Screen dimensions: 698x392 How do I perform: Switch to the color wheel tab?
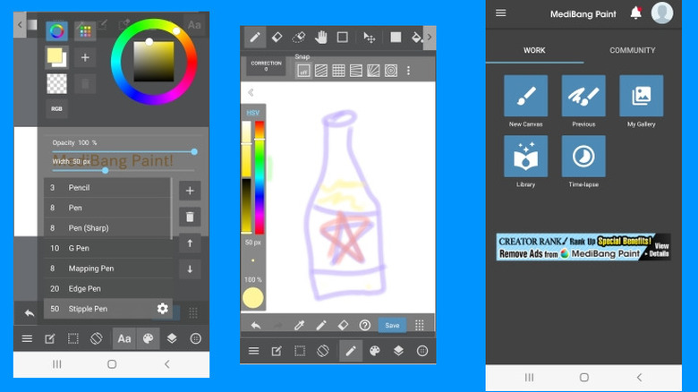click(57, 31)
